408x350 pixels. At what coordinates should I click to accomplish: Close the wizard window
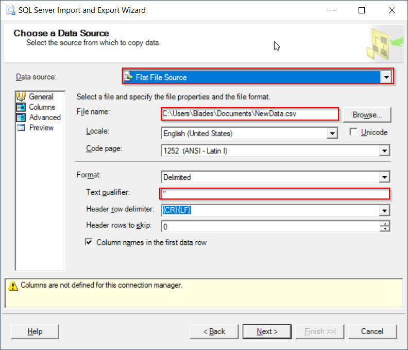click(x=392, y=10)
